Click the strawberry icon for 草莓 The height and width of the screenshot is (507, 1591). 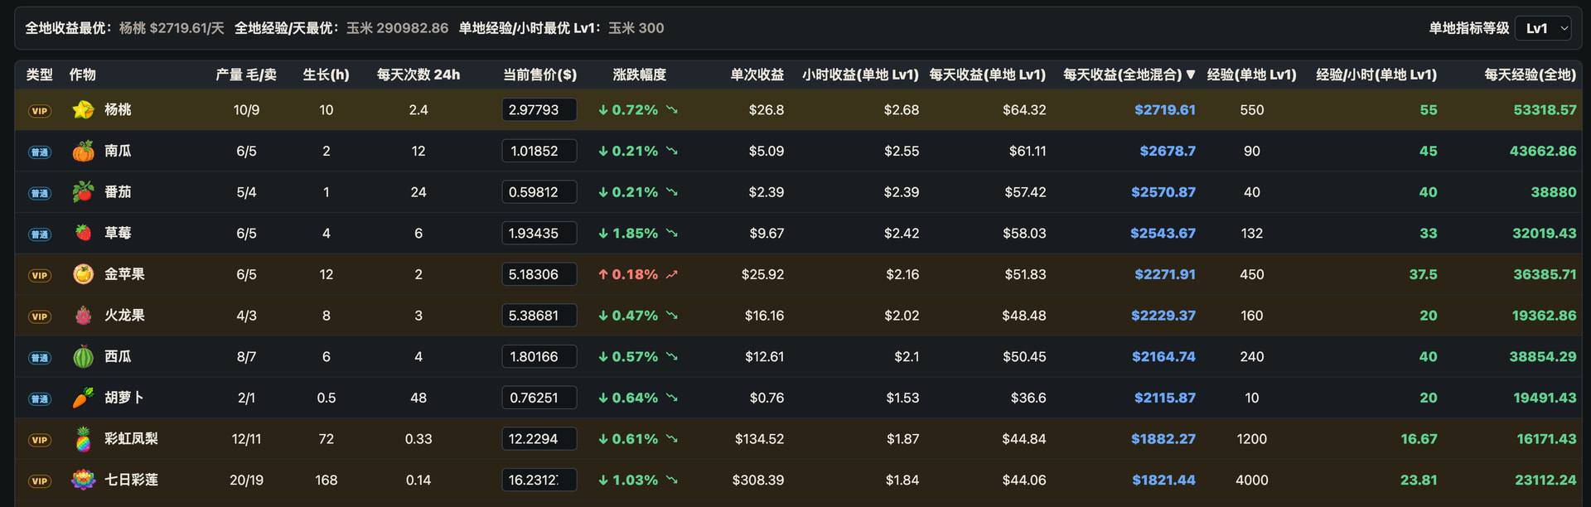[x=83, y=233]
